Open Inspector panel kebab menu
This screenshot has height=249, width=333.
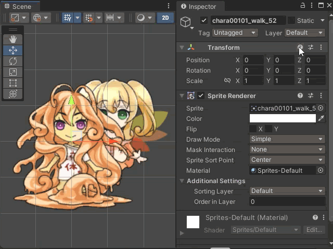(x=312, y=6)
